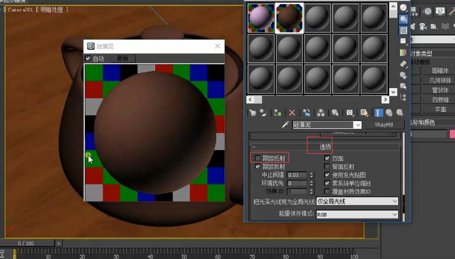Screen dimensions: 455x259
Task: Select first pinkish material sample slot
Action: point(261,18)
